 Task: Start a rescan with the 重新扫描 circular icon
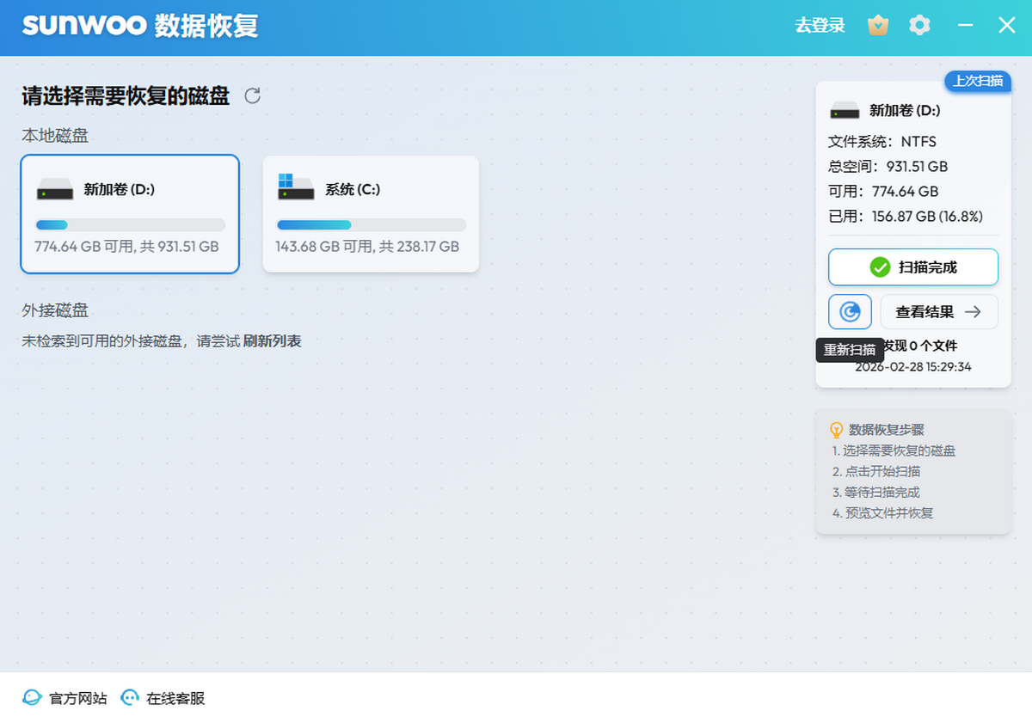pos(850,311)
